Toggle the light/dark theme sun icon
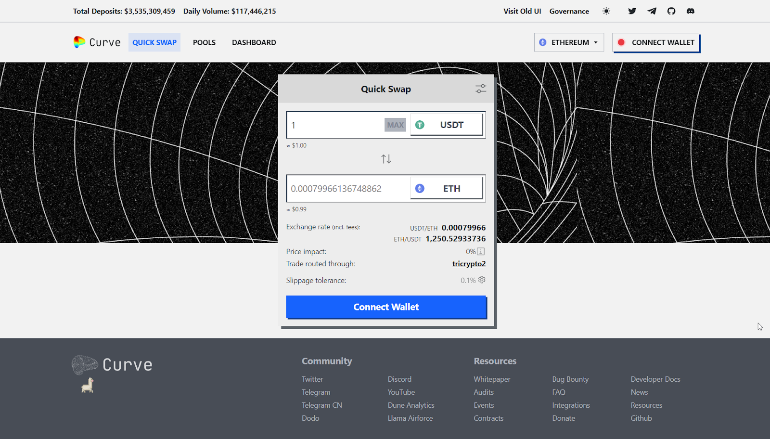Viewport: 770px width, 439px height. [x=606, y=11]
